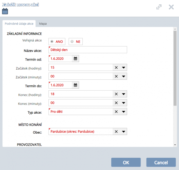Open calendar picker for Termín od
This screenshot has width=179, height=170.
75,59
